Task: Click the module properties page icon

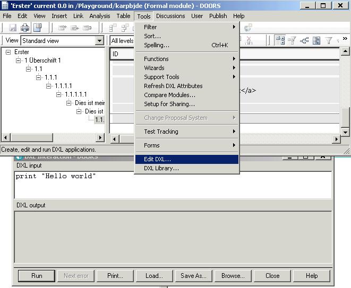Action: (37, 28)
